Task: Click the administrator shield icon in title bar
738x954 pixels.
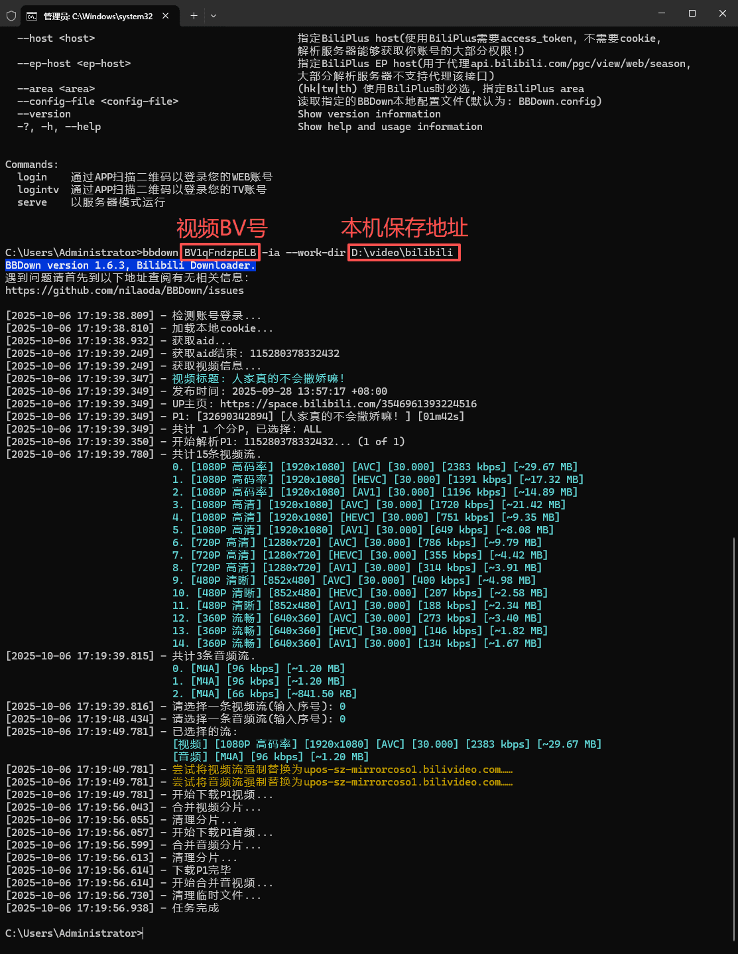Action: point(11,15)
